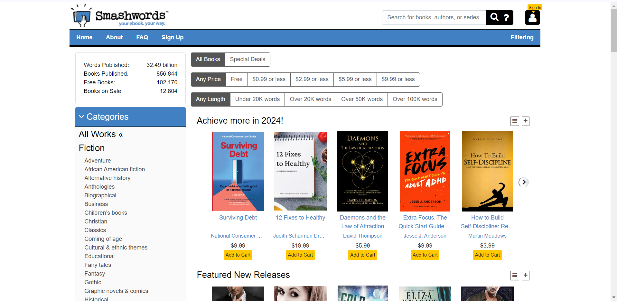Go to Home in navigation bar
This screenshot has height=301, width=617.
tap(84, 37)
